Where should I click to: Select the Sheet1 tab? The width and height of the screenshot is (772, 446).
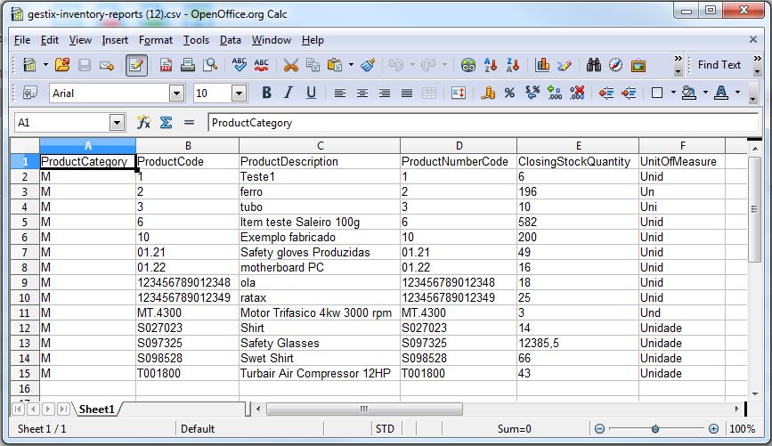[96, 410]
